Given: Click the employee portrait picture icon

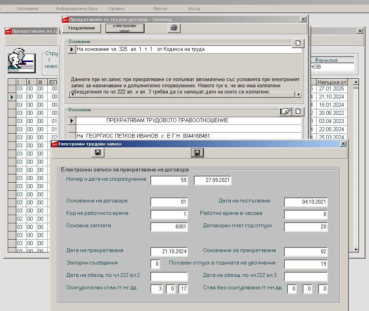Looking at the screenshot, I should [21, 60].
